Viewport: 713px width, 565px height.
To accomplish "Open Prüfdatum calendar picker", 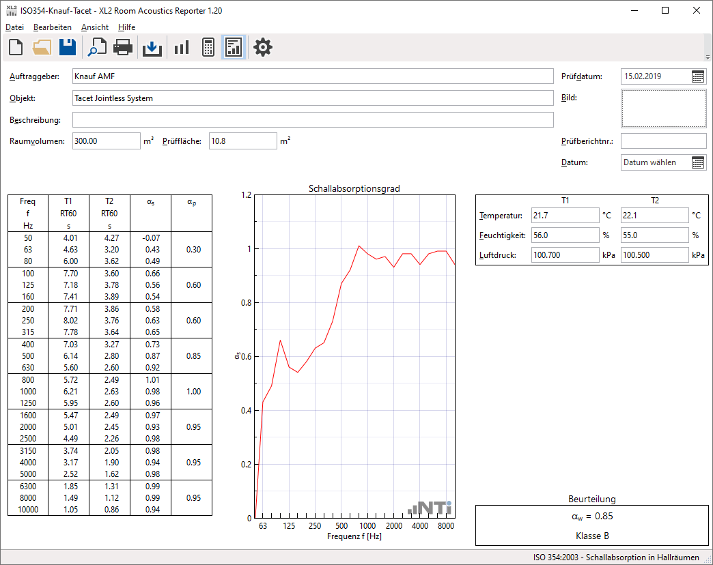I will [x=698, y=76].
